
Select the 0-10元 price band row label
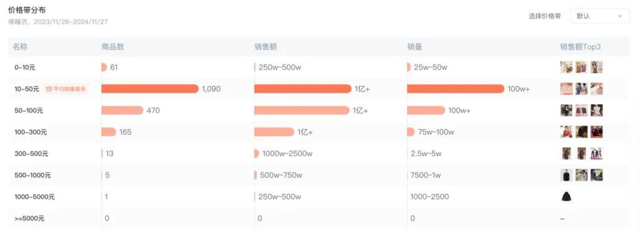coord(25,68)
